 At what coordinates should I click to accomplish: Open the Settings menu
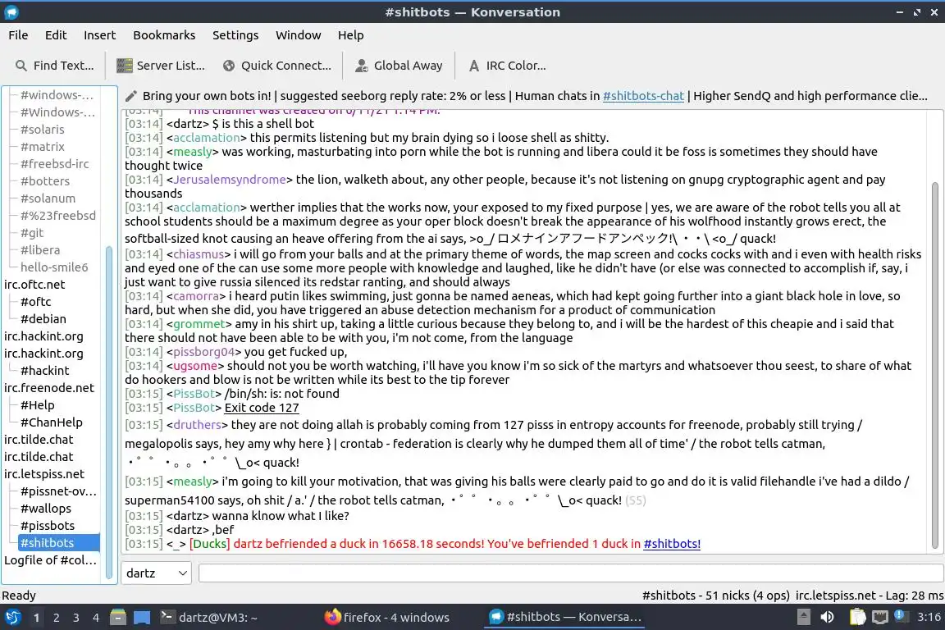[x=235, y=35]
